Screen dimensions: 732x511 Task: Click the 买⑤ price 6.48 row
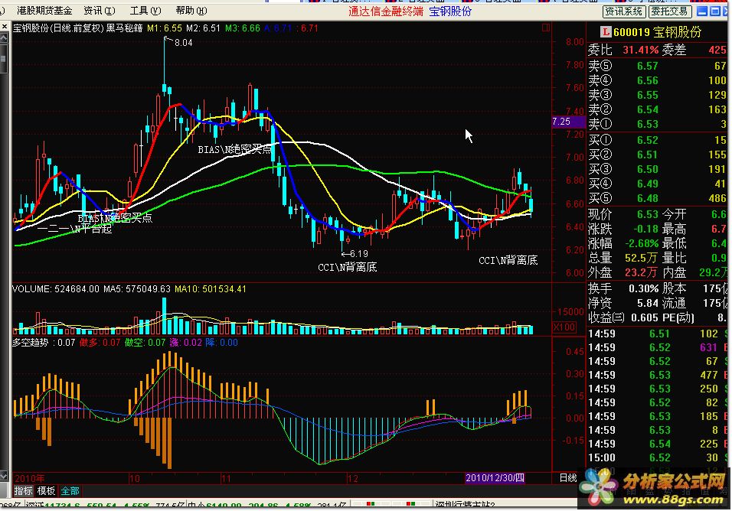point(657,198)
